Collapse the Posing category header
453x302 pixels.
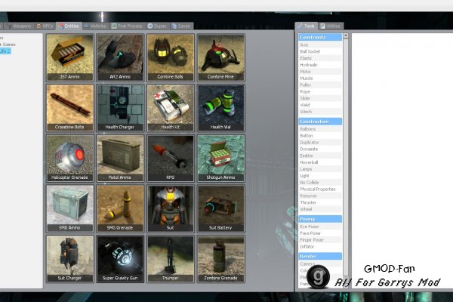320,219
